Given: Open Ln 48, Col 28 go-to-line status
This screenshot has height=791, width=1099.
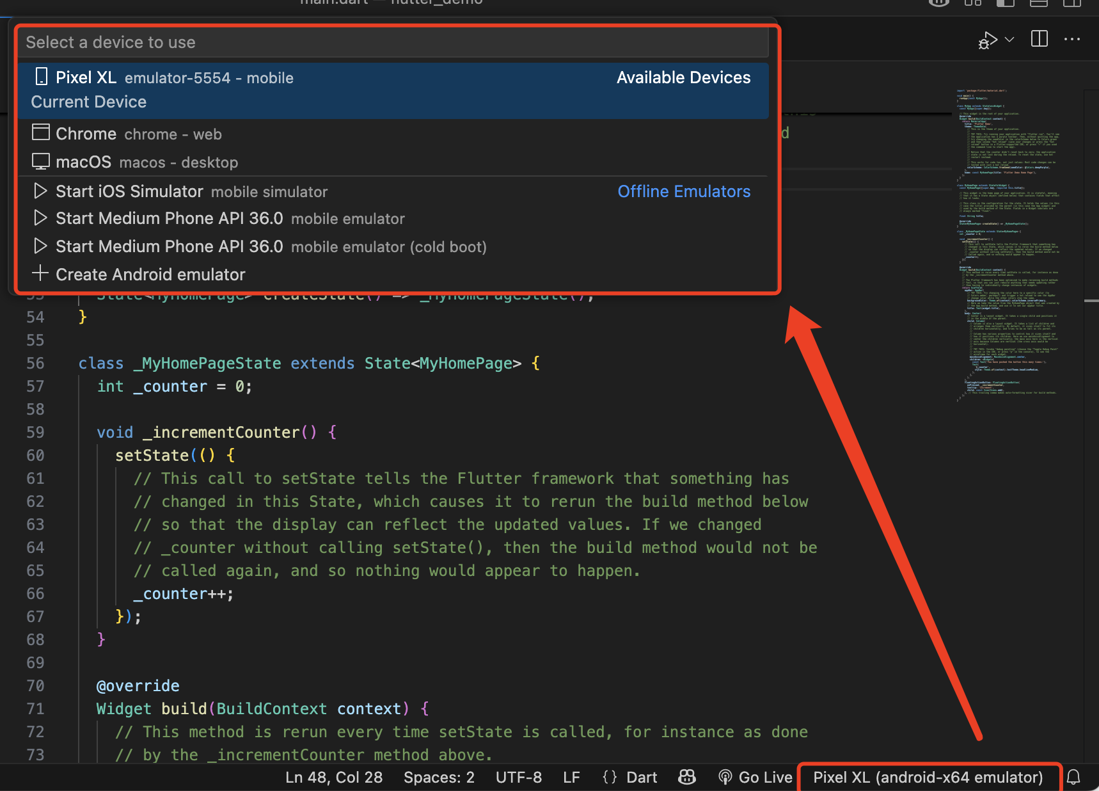Looking at the screenshot, I should coord(334,778).
